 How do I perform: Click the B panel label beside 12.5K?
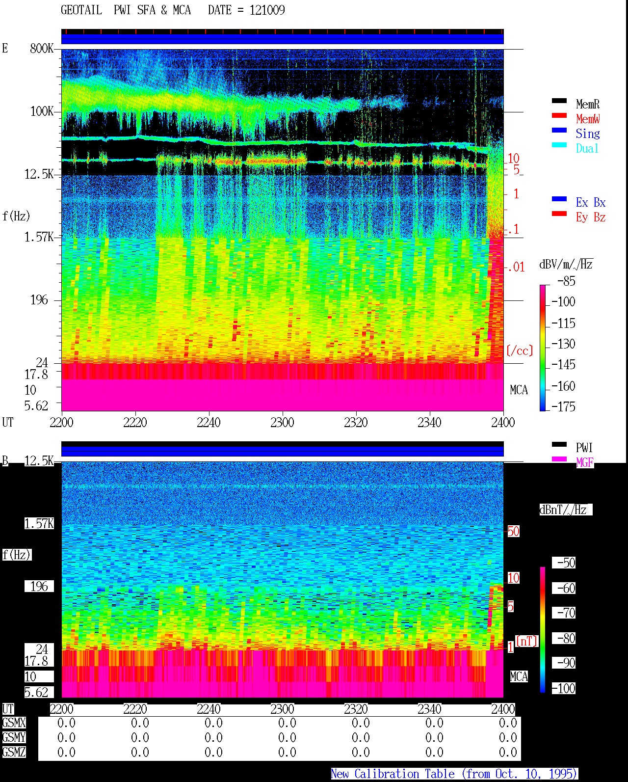(x=5, y=460)
